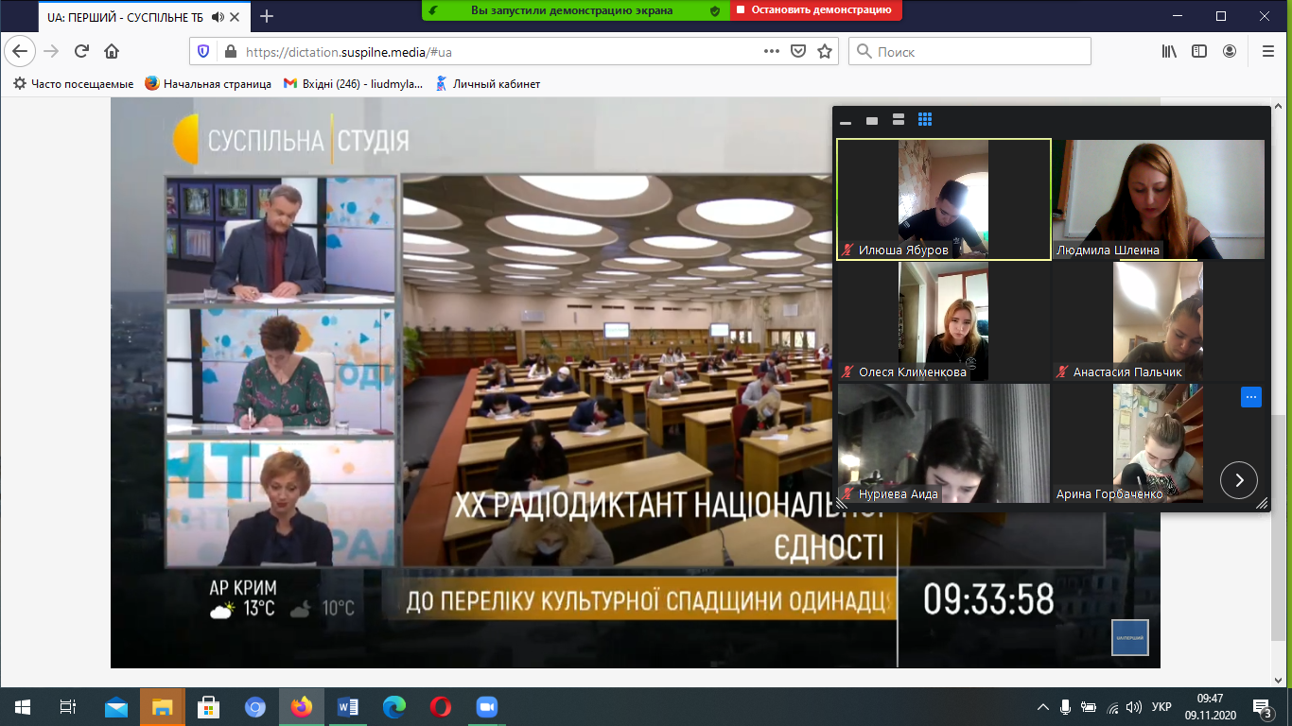
Task: Open the page actions three-dot menu
Action: tap(772, 51)
